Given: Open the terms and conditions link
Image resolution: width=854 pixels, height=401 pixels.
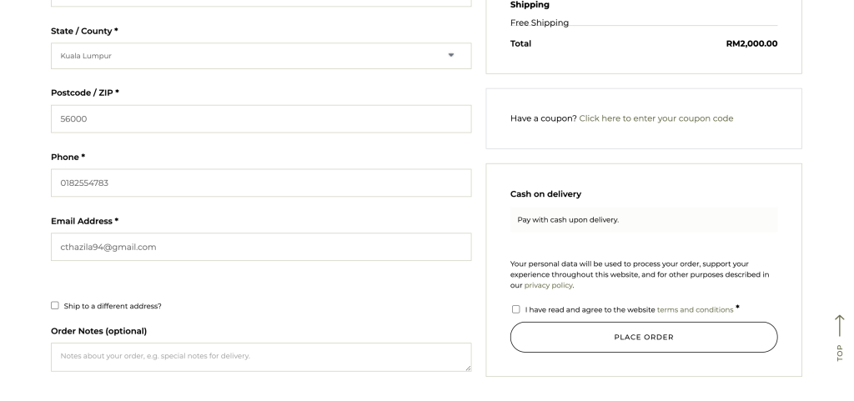Looking at the screenshot, I should pyautogui.click(x=695, y=309).
